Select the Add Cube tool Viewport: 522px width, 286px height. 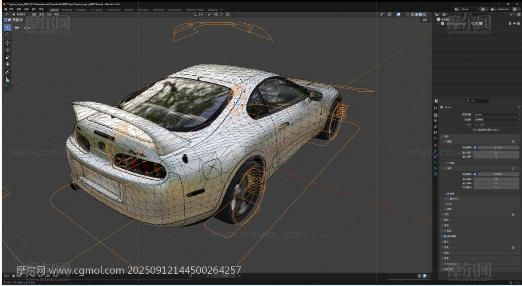[x=7, y=88]
